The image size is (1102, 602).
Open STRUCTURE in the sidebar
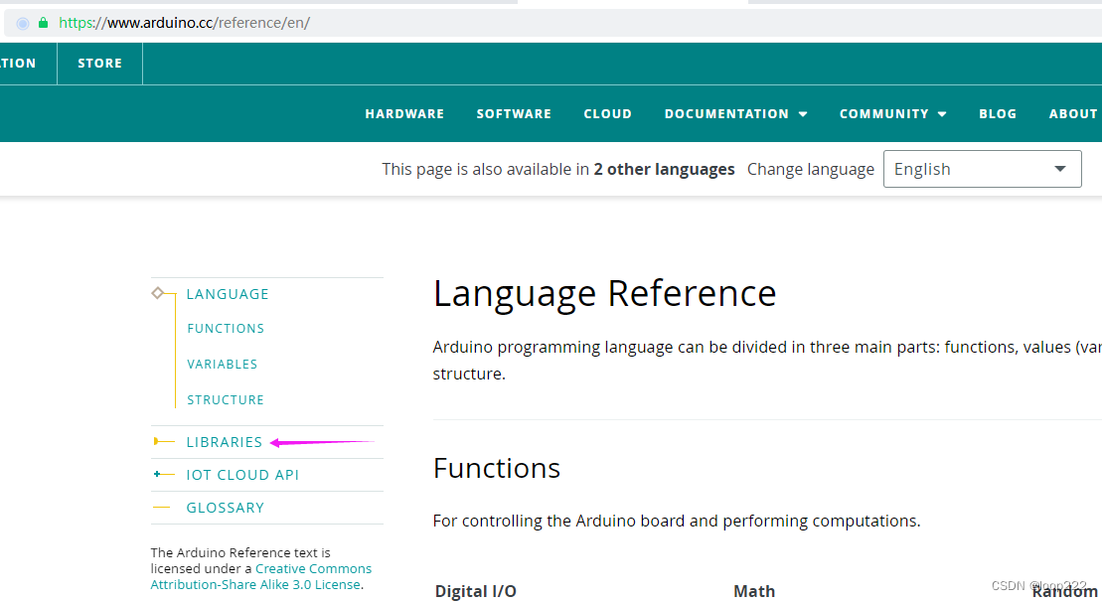pos(226,400)
